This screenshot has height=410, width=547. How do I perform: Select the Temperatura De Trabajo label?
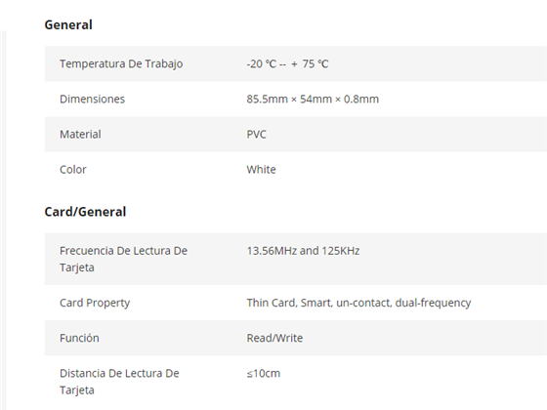[x=121, y=63]
